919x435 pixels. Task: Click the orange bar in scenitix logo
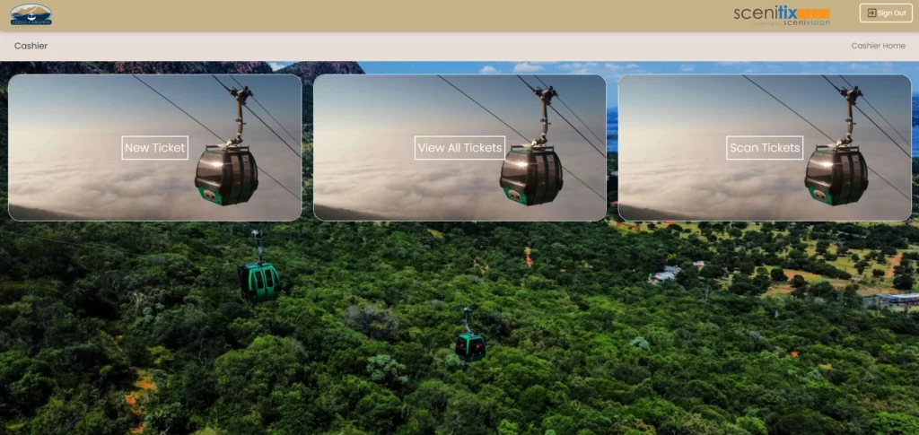coord(815,13)
